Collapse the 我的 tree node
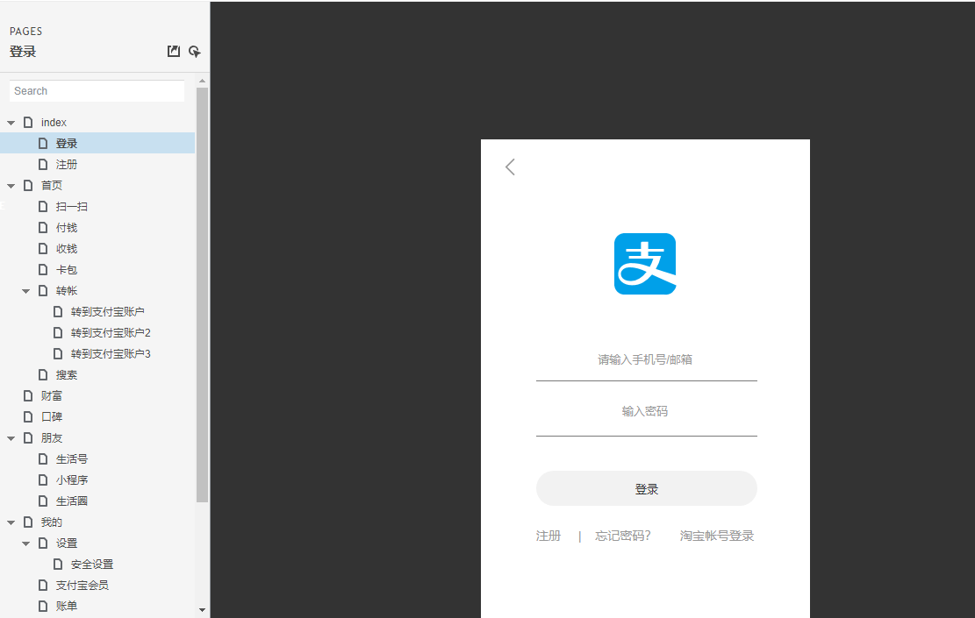Viewport: 975px width, 618px height. coord(11,522)
